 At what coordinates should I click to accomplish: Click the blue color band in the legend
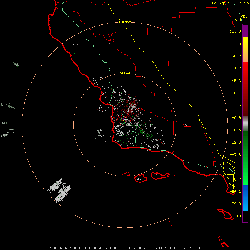[245, 198]
